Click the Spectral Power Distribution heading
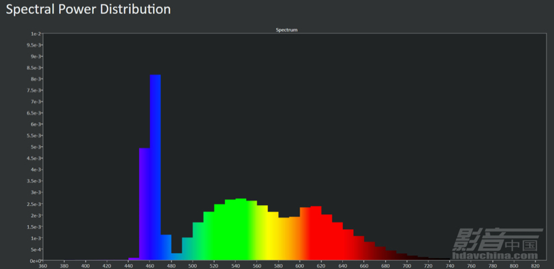This screenshot has height=269, width=554. coord(88,9)
